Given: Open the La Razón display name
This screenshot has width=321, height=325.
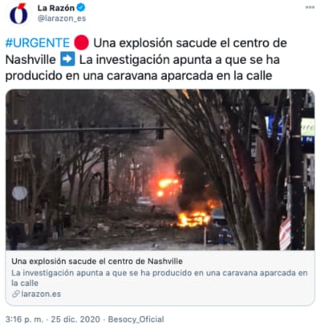Looking at the screenshot, I should click(56, 8).
